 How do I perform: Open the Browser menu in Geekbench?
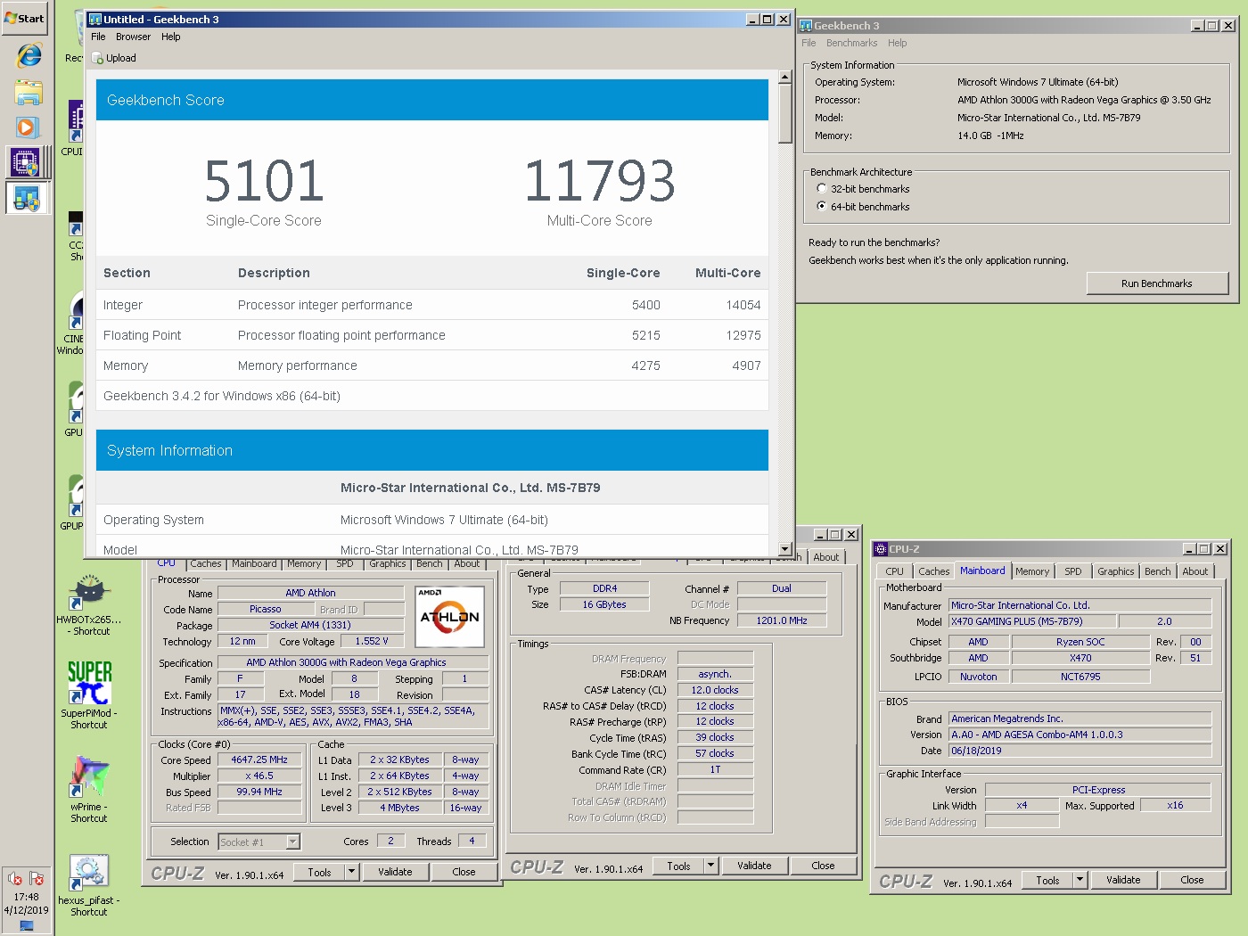[133, 37]
